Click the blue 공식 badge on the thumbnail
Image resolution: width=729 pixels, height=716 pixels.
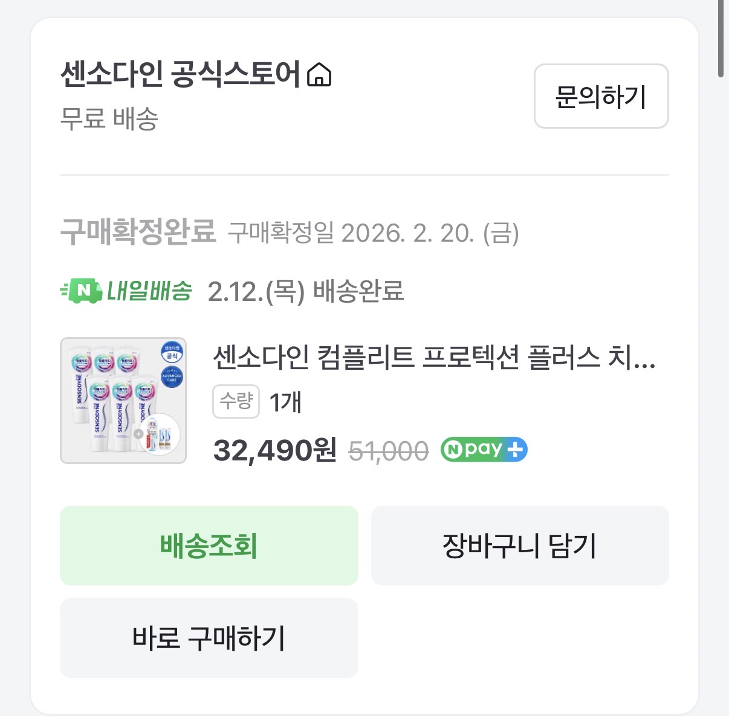(x=172, y=353)
